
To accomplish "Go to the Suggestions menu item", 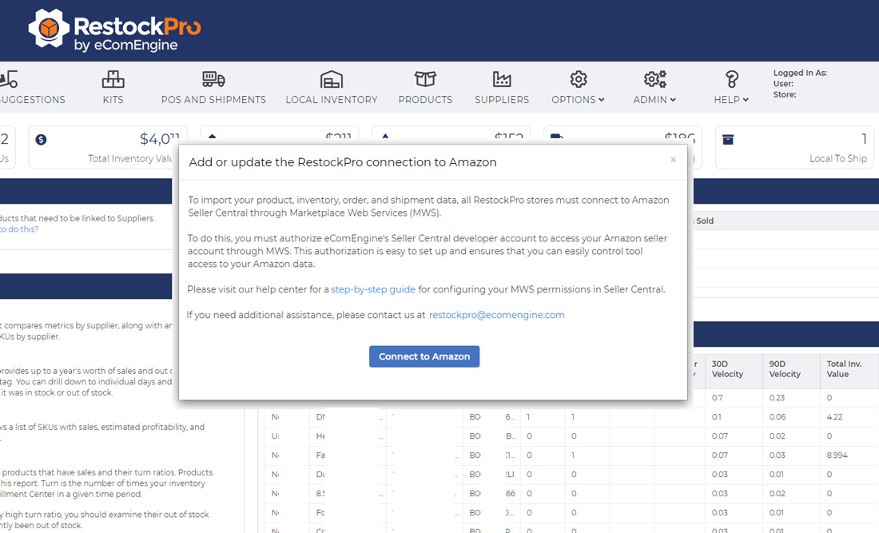I will point(32,100).
